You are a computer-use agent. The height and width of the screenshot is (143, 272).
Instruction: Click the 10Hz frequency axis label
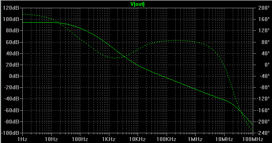51,139
